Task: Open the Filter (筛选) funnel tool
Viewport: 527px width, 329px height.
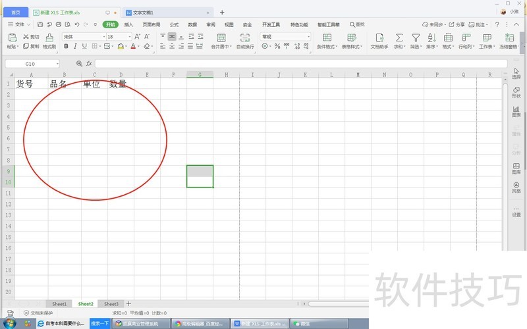Action: pyautogui.click(x=416, y=39)
